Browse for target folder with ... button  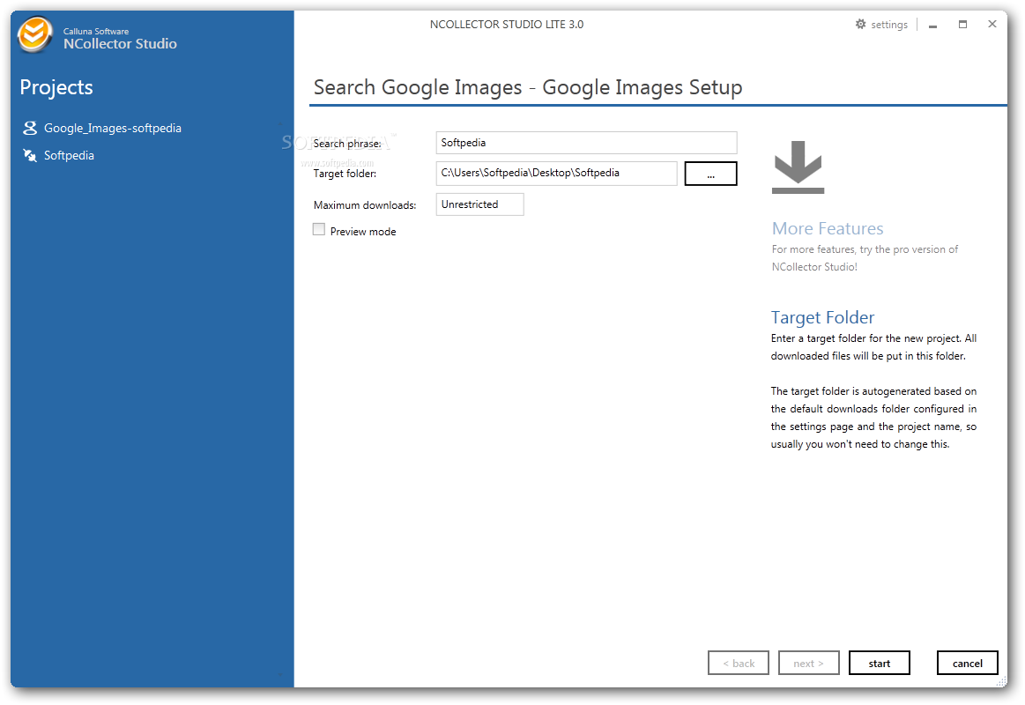click(x=710, y=174)
